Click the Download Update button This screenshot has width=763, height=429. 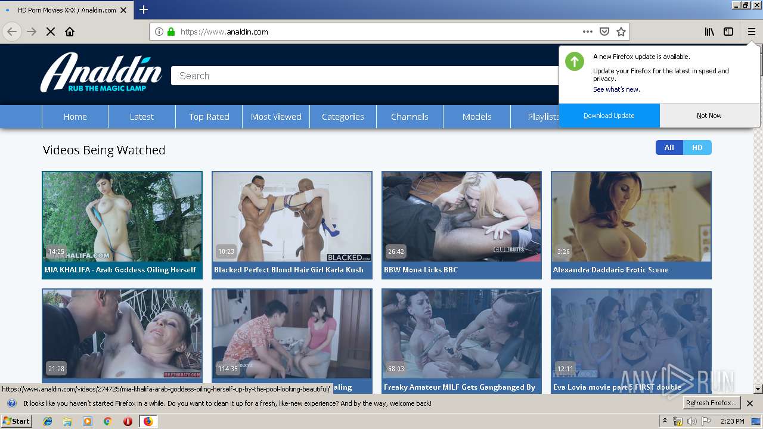click(609, 116)
